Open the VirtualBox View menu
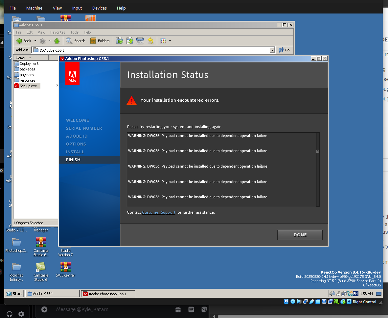This screenshot has height=318, width=388. point(57,8)
